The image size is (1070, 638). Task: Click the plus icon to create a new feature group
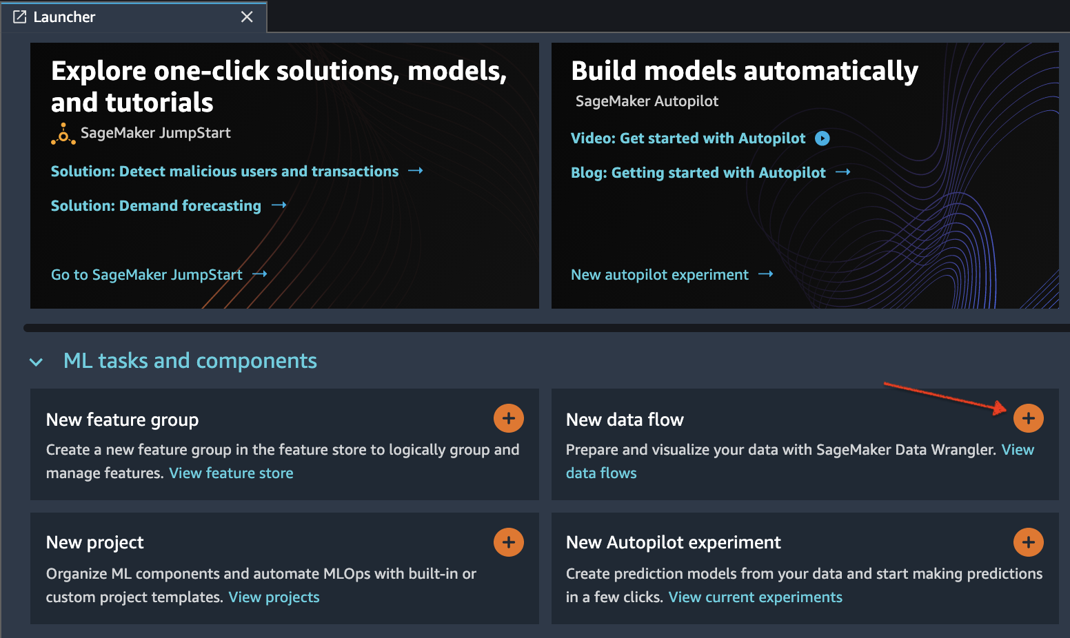click(508, 418)
